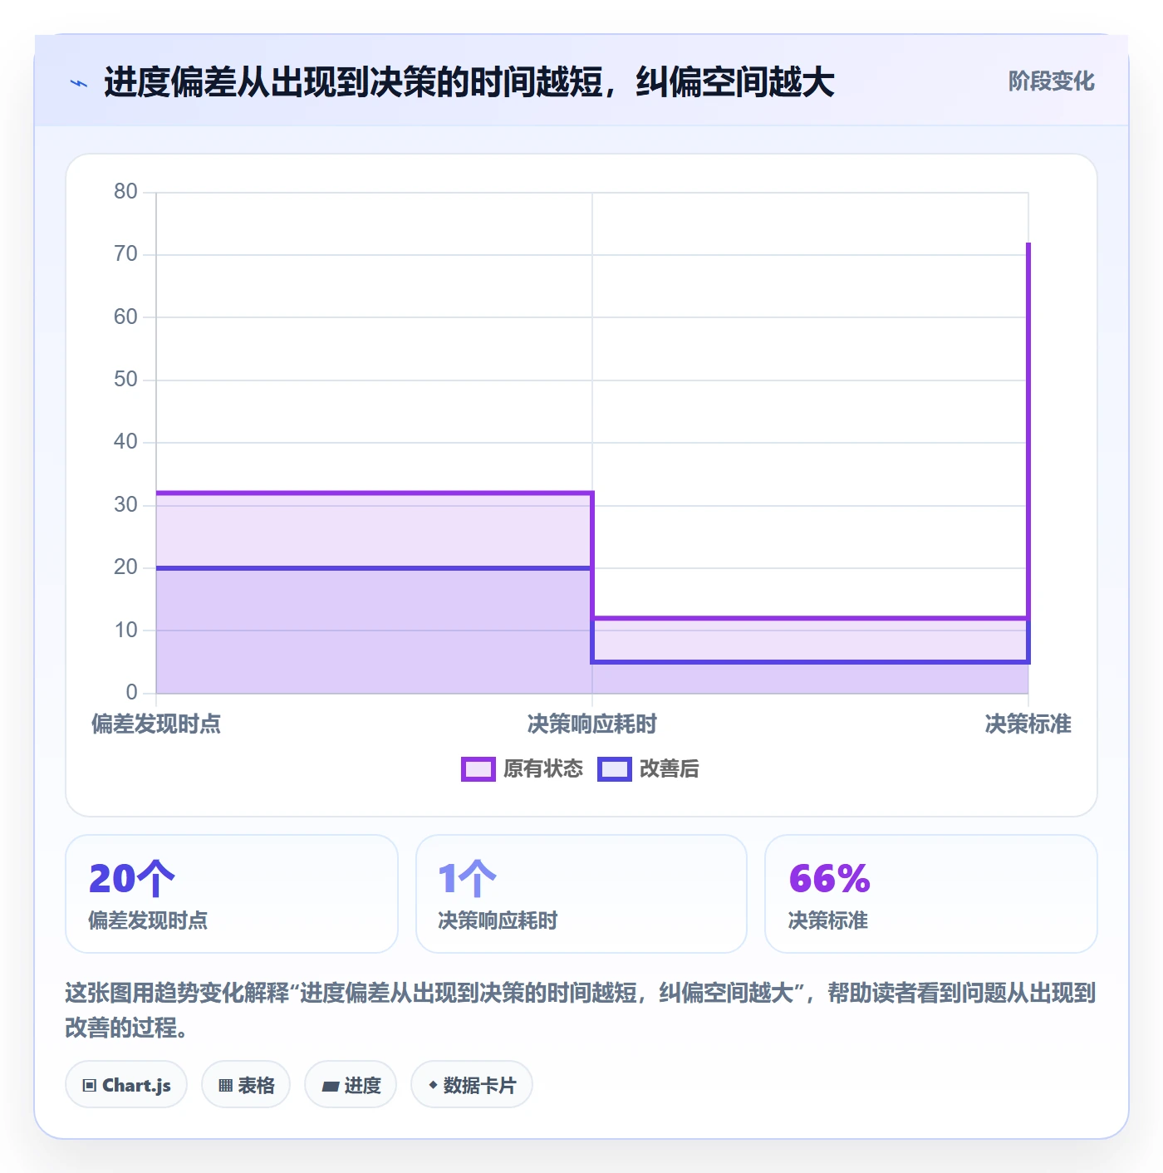This screenshot has width=1163, height=1173.
Task: Open the 66% 决策标准 data card
Action: tap(931, 894)
